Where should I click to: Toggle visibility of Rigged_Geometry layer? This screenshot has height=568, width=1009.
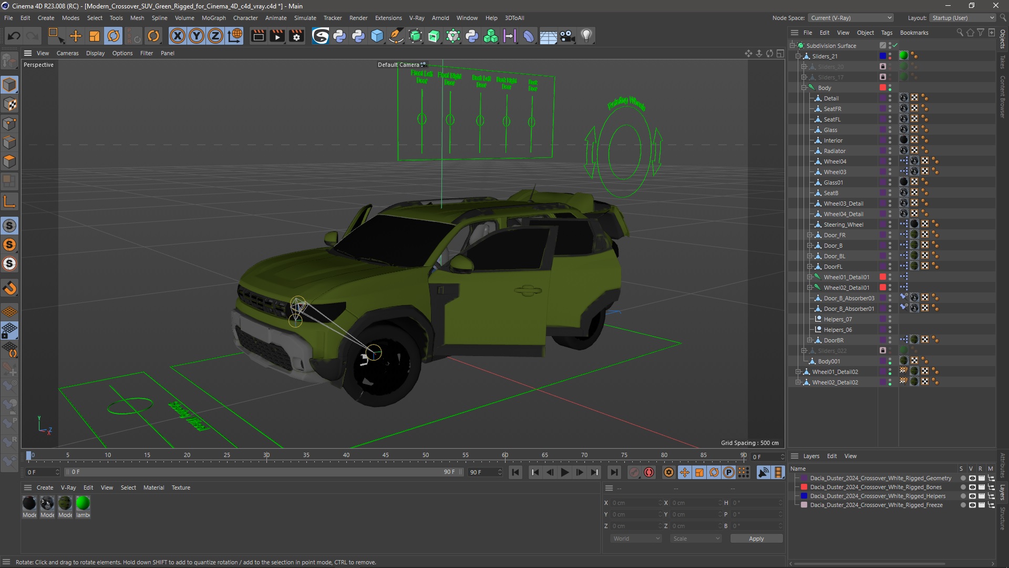coord(972,479)
